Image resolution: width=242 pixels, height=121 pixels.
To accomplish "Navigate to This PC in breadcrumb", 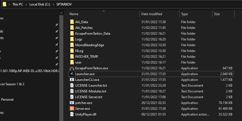I will click(x=18, y=4).
